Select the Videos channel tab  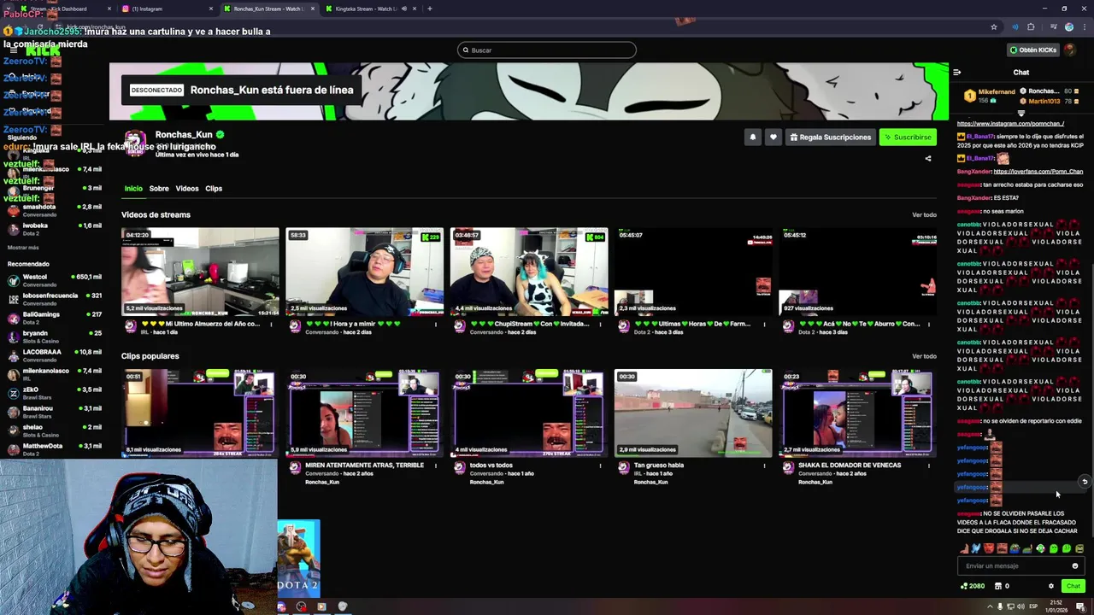pos(187,188)
